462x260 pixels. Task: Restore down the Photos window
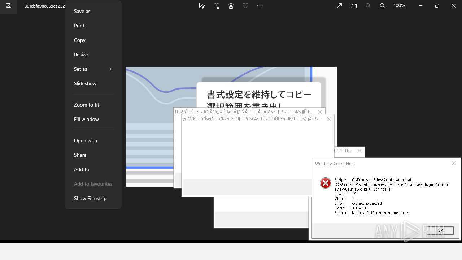pos(437,6)
